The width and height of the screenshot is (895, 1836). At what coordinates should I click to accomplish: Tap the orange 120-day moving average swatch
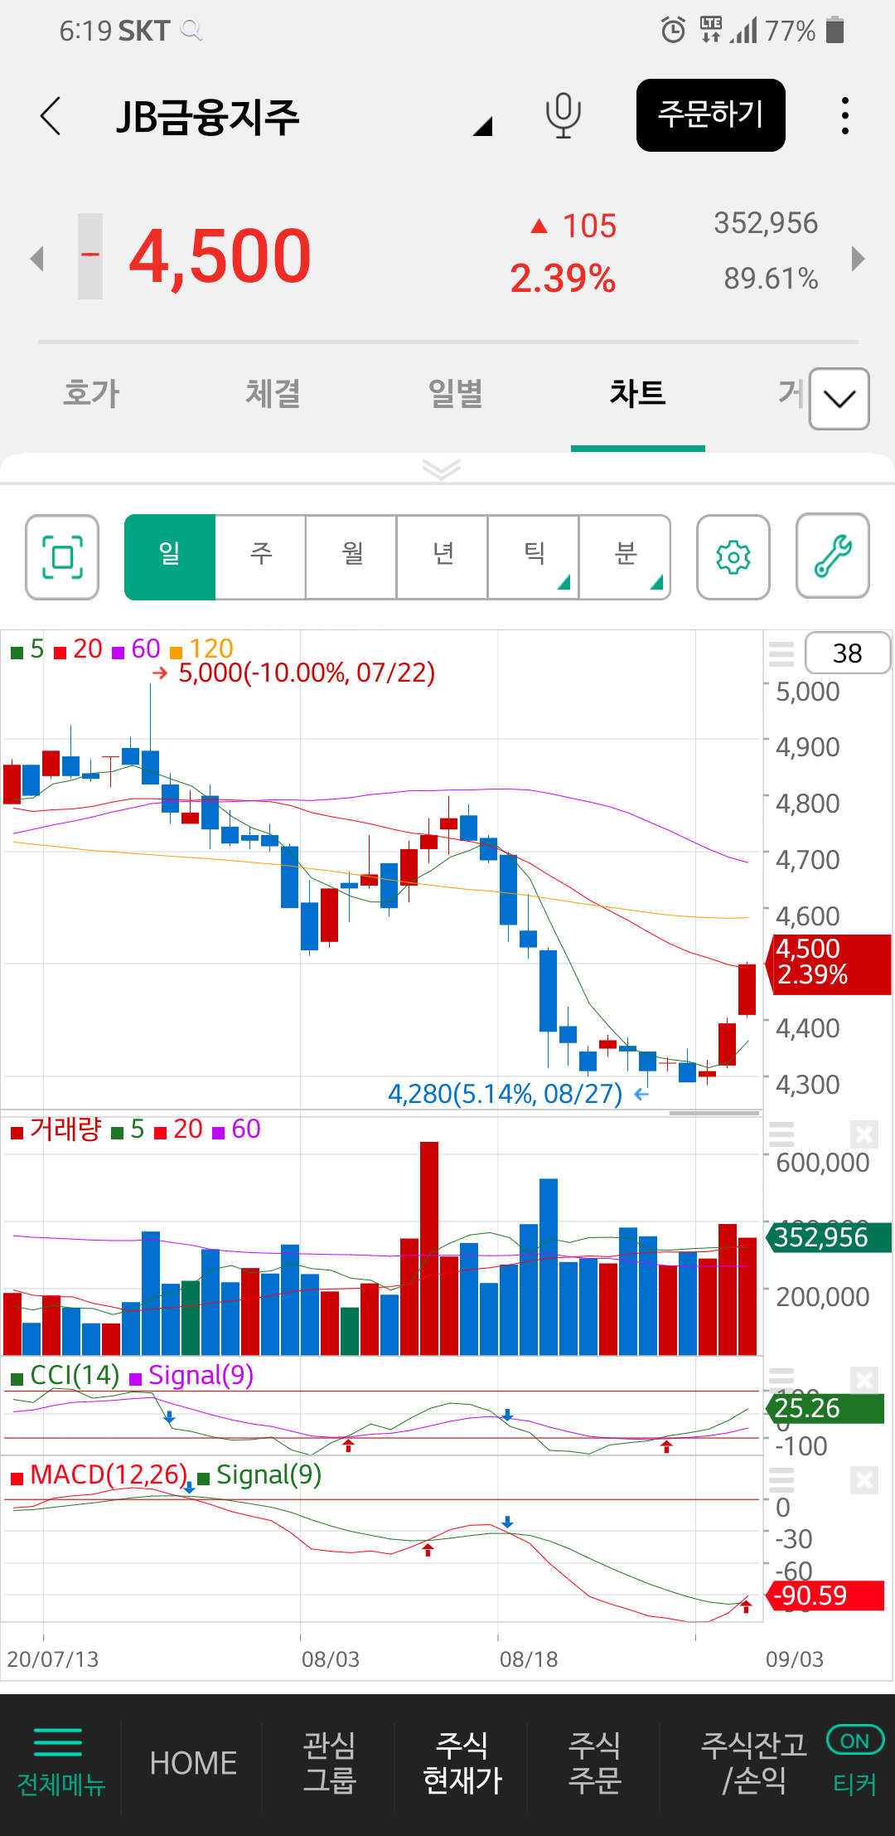point(176,653)
